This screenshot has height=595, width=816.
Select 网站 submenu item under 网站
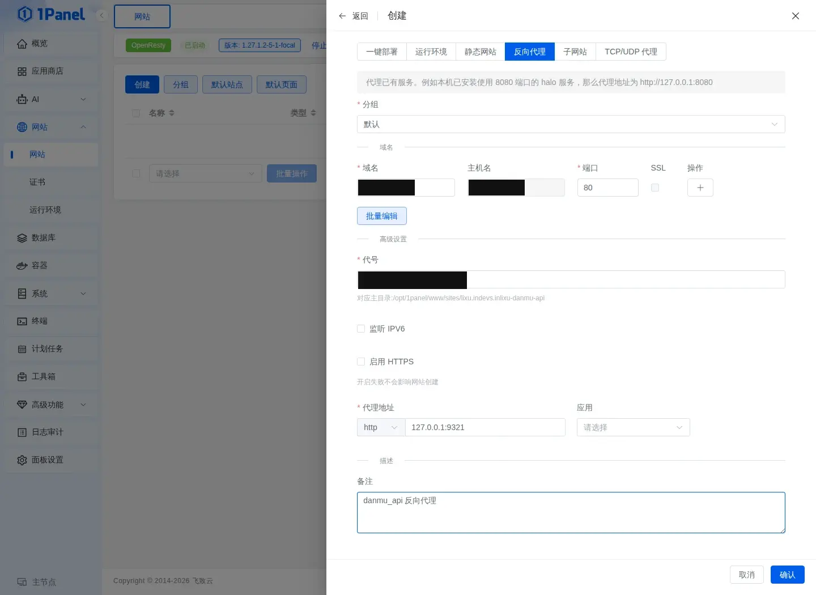[51, 155]
